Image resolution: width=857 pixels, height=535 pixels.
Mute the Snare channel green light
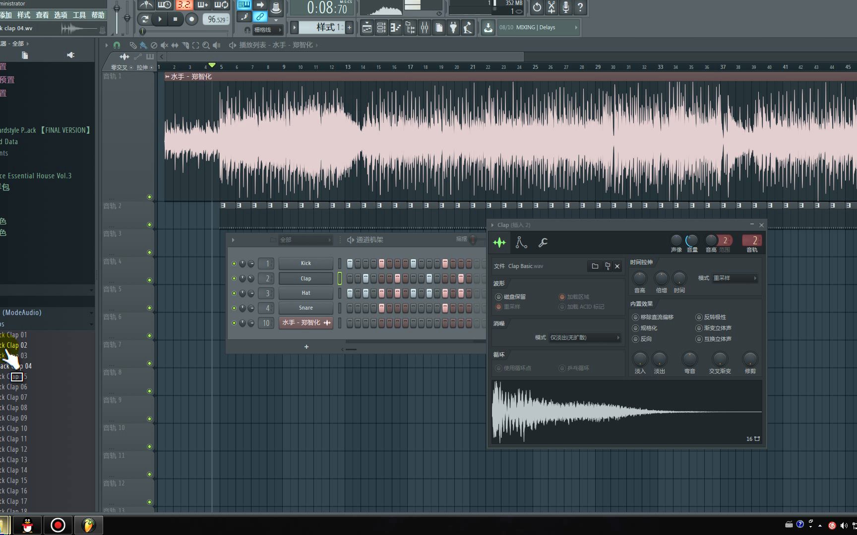point(234,308)
